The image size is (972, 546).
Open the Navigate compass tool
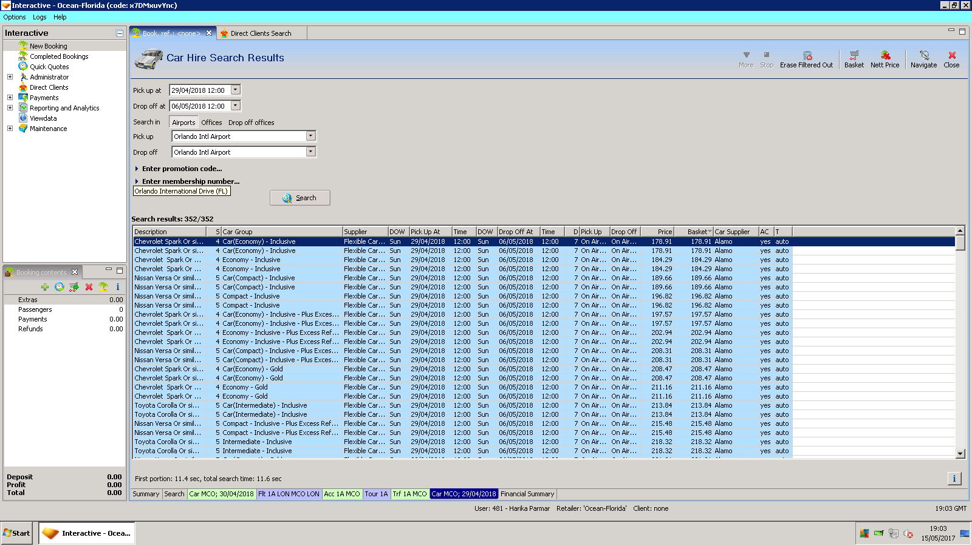[923, 55]
